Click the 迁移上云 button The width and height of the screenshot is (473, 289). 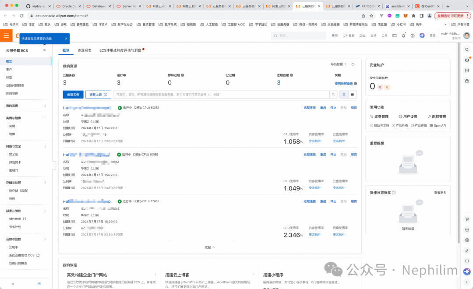coord(98,95)
